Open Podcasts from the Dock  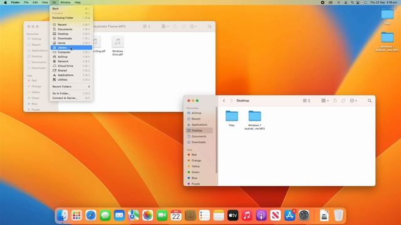tap(261, 216)
